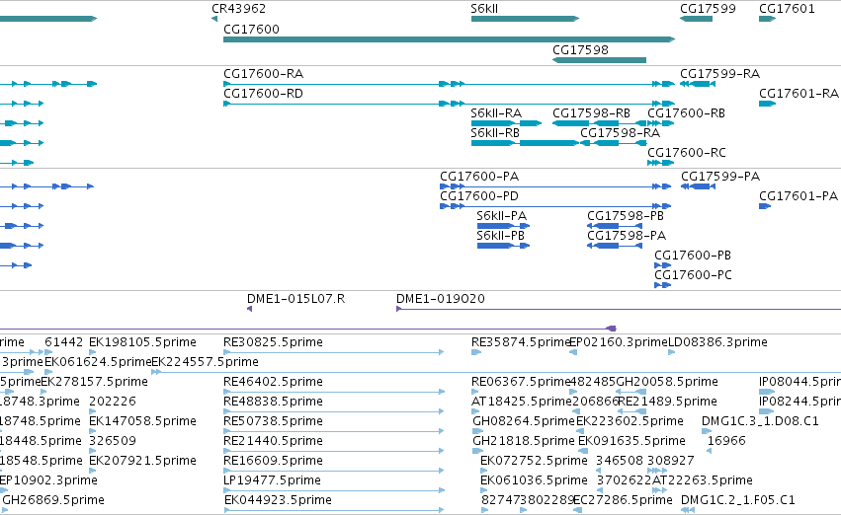Click the CG17599 gene glyph

click(x=696, y=19)
